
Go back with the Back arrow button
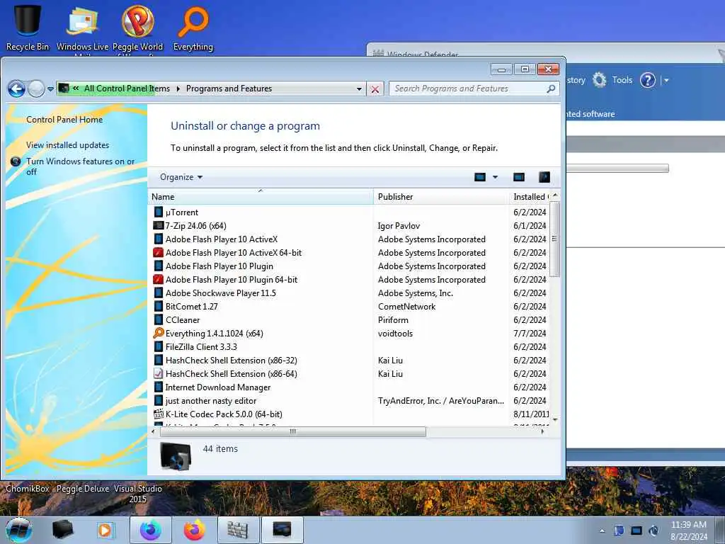click(17, 89)
